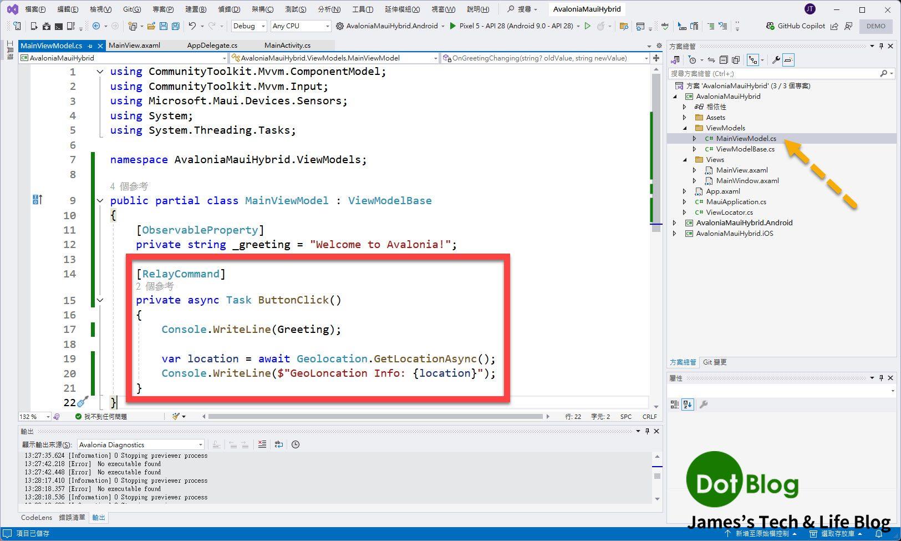901x541 pixels.
Task: Open the Avalonia Diagnostics output source dropdown
Action: pyautogui.click(x=141, y=444)
